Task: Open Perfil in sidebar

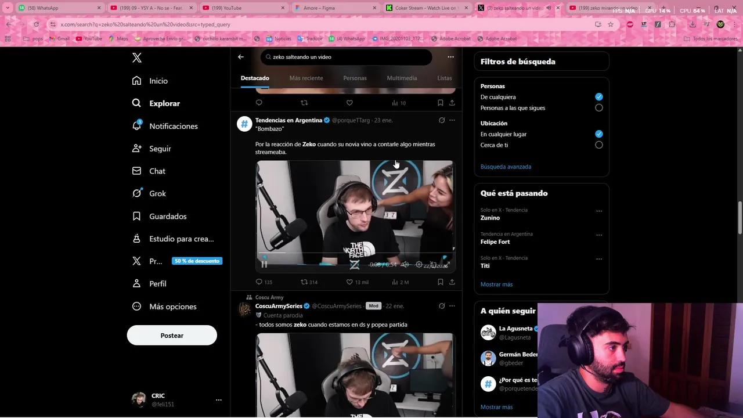Action: 149,284
